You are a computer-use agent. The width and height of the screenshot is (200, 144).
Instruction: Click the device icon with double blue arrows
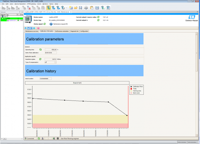click(x=58, y=8)
